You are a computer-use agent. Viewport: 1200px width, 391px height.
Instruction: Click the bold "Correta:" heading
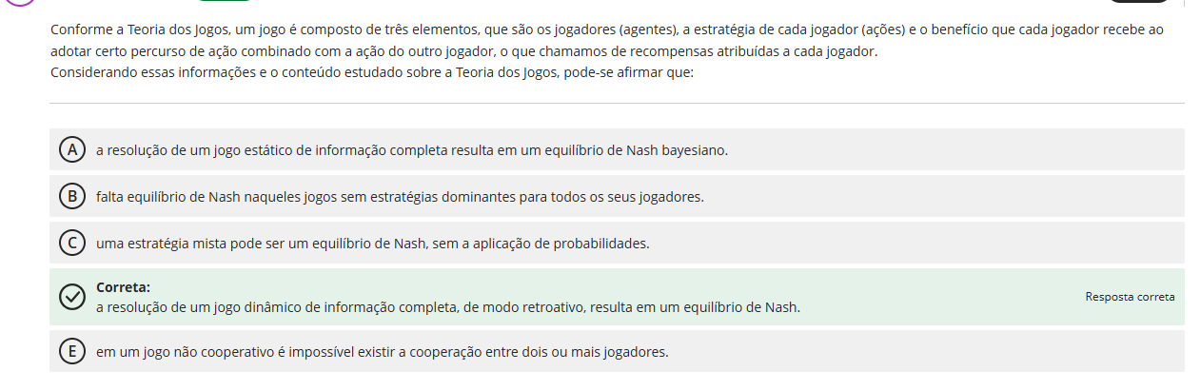(x=123, y=287)
